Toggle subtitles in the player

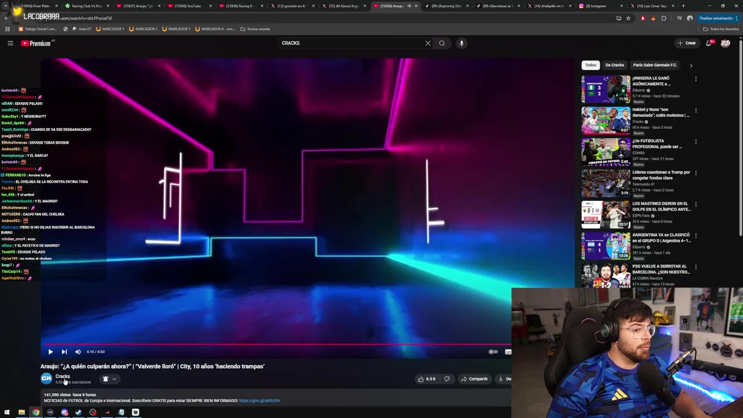click(508, 352)
